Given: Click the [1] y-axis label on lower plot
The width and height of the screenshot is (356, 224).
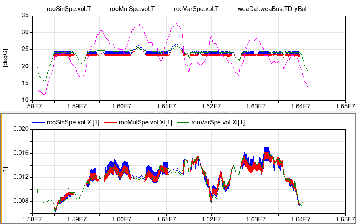Looking at the screenshot, I should pyautogui.click(x=5, y=171).
